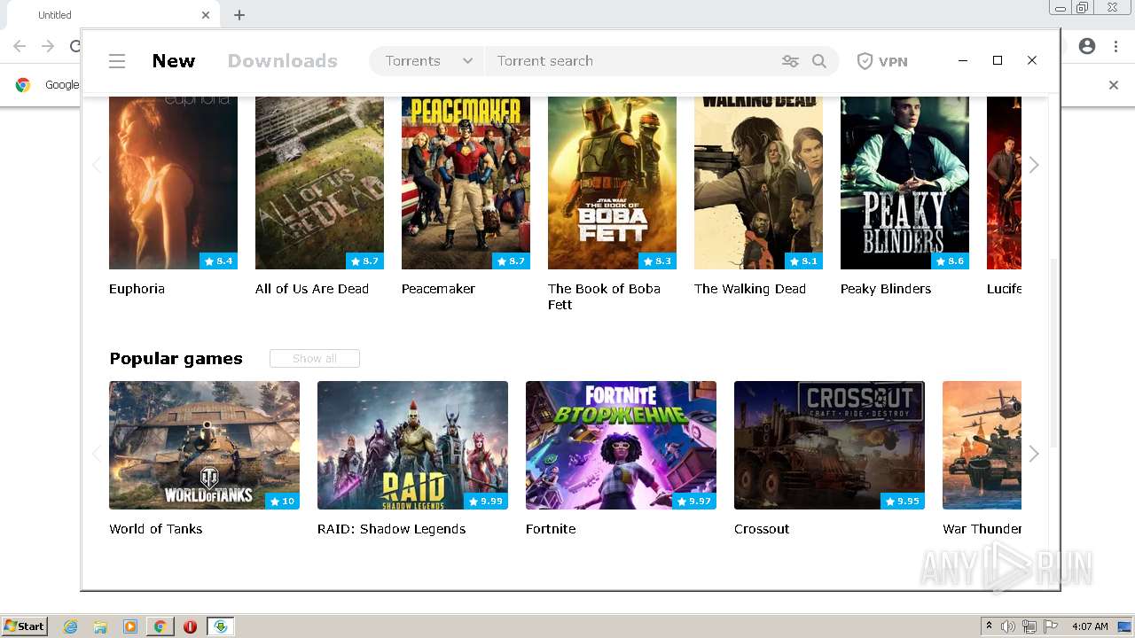The width and height of the screenshot is (1135, 638).
Task: Open The Walking Dead poster
Action: [758, 183]
